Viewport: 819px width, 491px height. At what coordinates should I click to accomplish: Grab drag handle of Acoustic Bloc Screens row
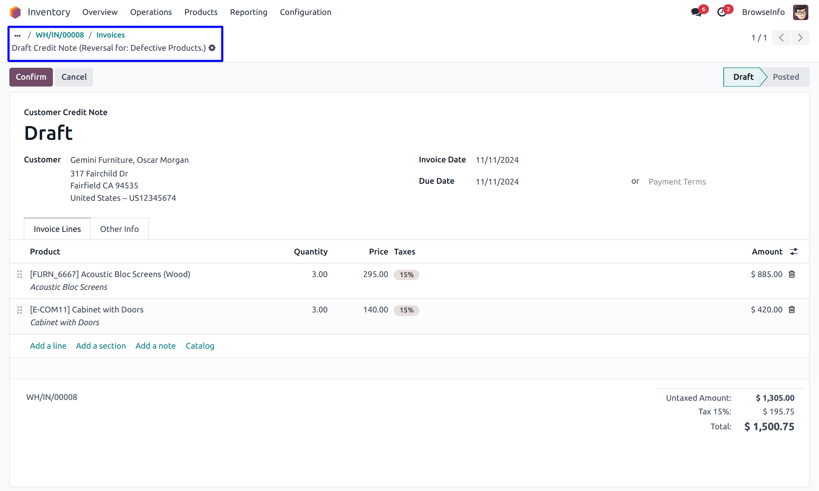pos(20,274)
